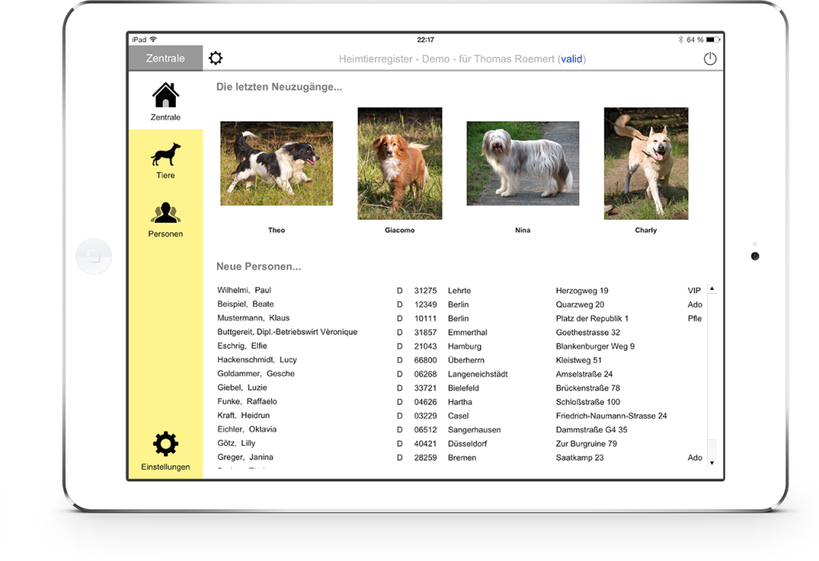The image size is (819, 561).
Task: Click address Zur Burgruine 79
Action: (x=586, y=444)
